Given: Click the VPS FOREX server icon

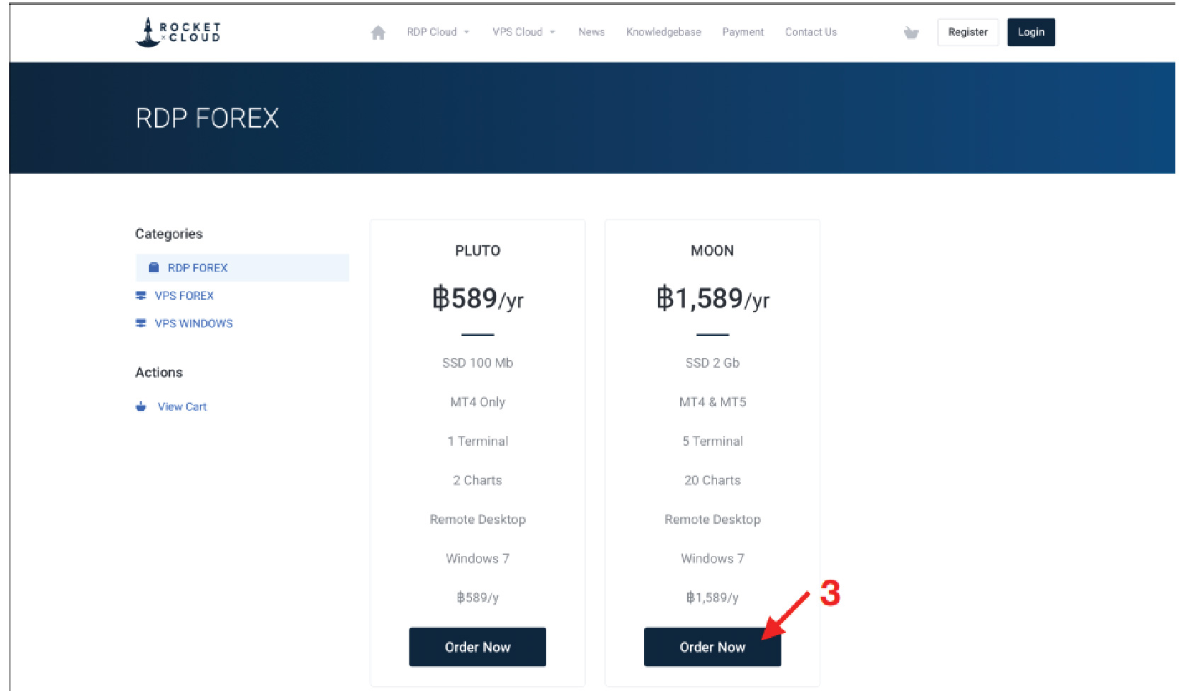Looking at the screenshot, I should pos(141,296).
